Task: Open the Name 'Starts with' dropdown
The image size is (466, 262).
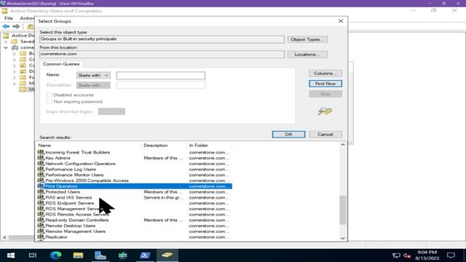Action: pyautogui.click(x=93, y=76)
